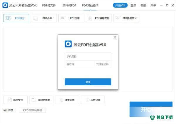Image resolution: width=176 pixels, height=124 pixels.
Task: Click the 添加文件 button
Action: click(x=16, y=100)
